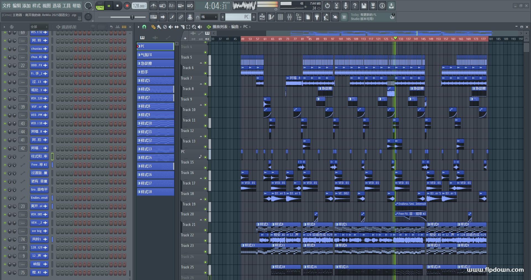The height and width of the screenshot is (280, 531).
Task: Pause playback with the pause button
Action: [x=109, y=6]
